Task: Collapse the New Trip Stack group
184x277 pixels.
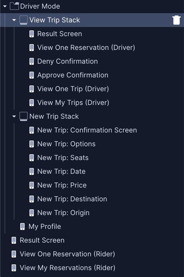Action: click(14, 117)
